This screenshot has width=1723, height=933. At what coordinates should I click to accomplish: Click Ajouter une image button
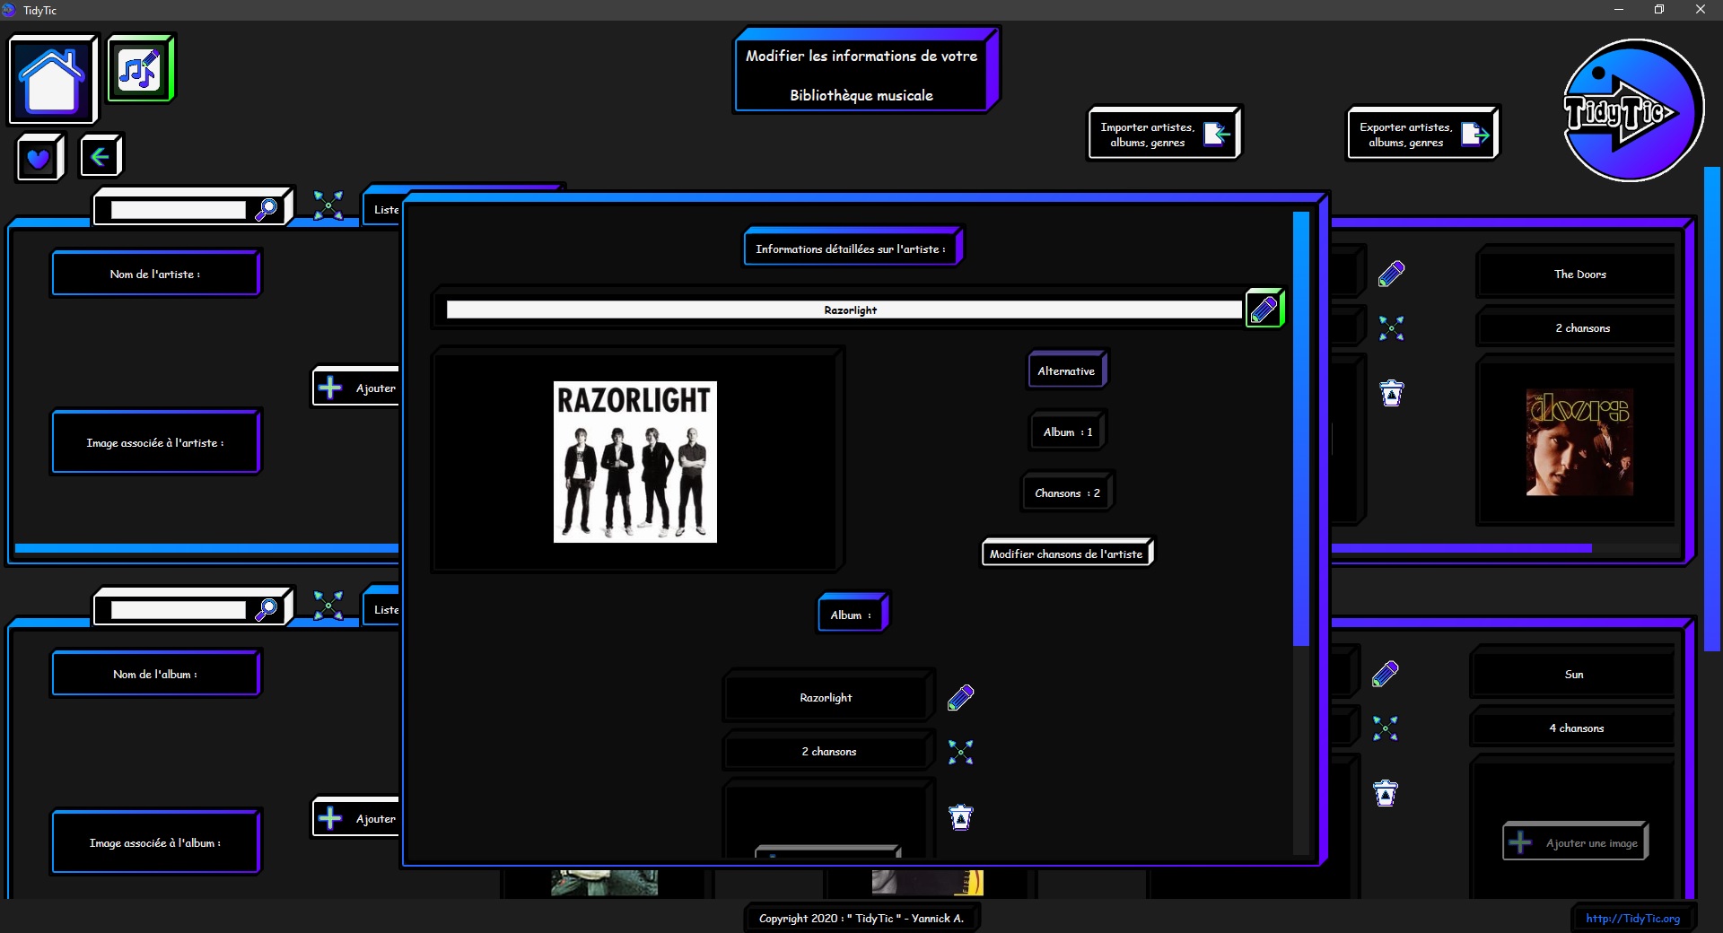click(1576, 842)
